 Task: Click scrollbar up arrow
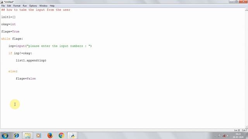(246, 9)
